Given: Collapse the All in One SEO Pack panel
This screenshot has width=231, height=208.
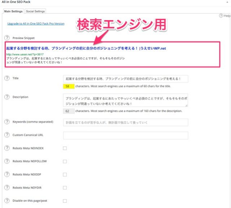Looking at the screenshot, I should (227, 2).
